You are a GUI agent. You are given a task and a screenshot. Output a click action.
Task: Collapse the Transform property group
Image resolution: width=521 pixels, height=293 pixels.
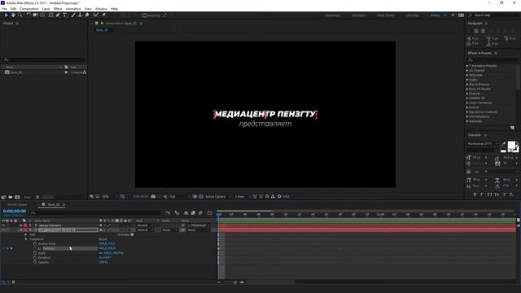tap(26, 239)
